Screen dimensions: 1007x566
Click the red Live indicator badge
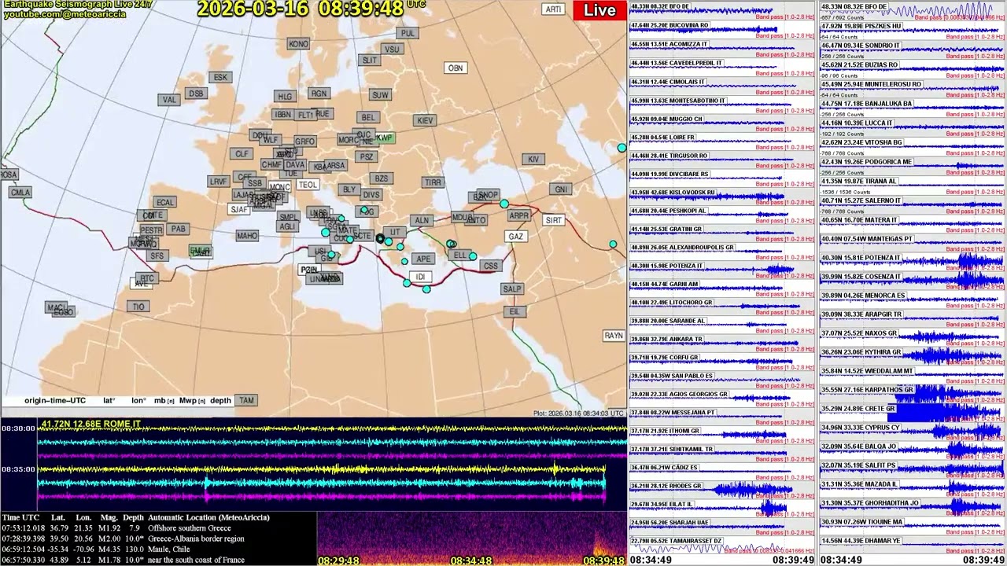(599, 10)
